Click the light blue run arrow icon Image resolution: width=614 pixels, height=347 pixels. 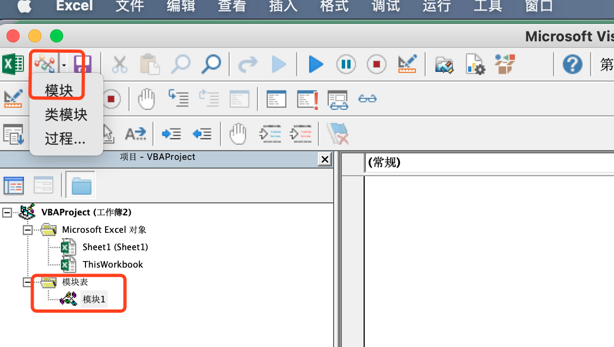click(x=279, y=64)
